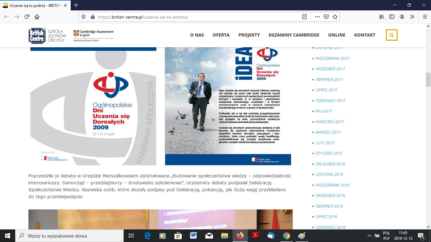Open archive WRZESIEŃ 2016
Viewport: 431px width, 242px height.
pos(330,196)
